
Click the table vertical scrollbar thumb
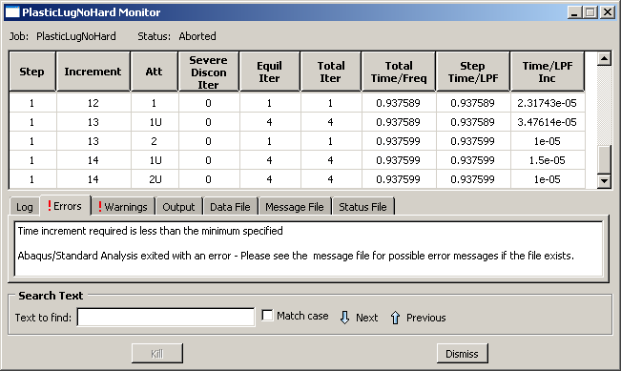[x=604, y=159]
